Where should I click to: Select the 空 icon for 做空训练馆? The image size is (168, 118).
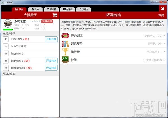[x=6, y=53]
